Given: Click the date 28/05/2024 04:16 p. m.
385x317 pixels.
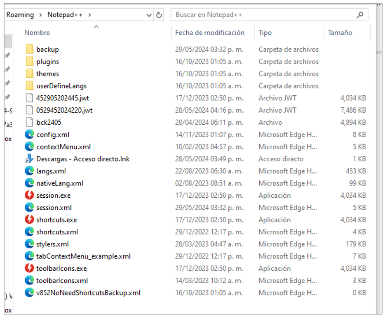Looking at the screenshot, I should 209,110.
